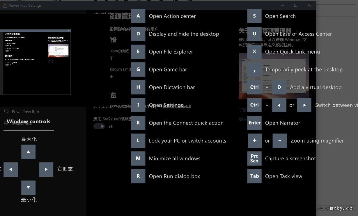
Task: Click the D key beside 'Display and hide the desktop'
Action: 138,34
